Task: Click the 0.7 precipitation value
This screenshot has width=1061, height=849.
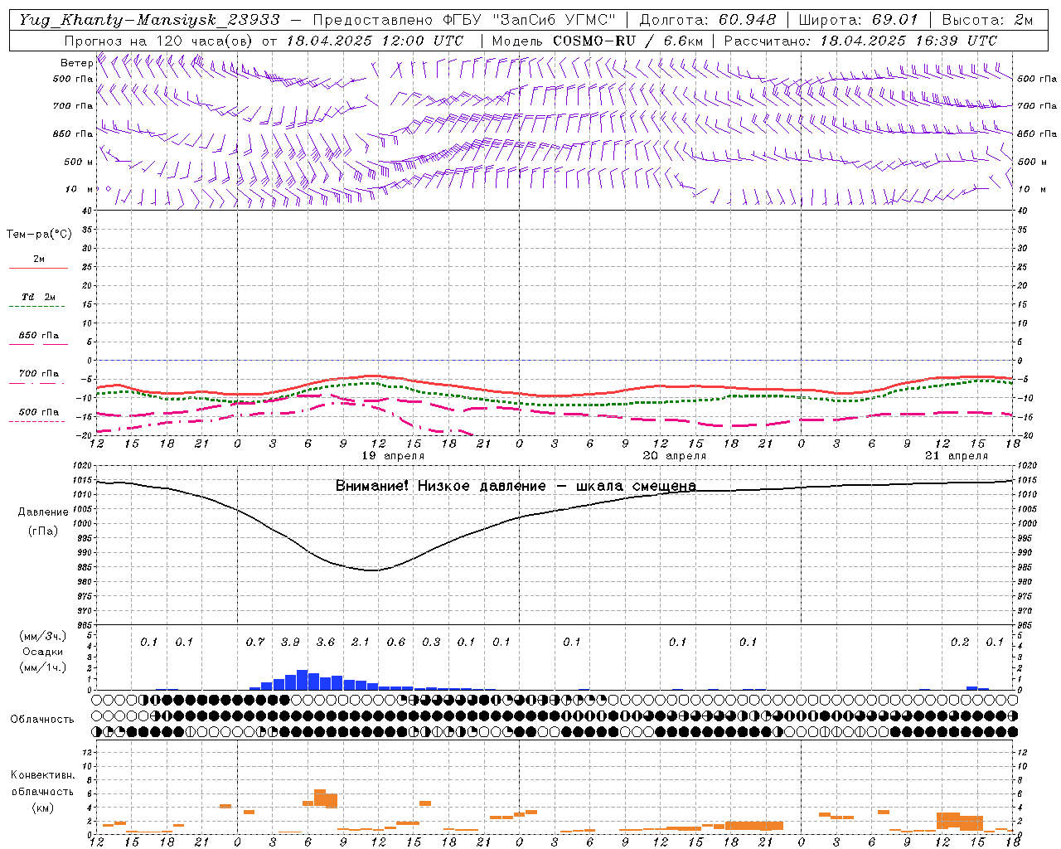Action: coord(255,642)
